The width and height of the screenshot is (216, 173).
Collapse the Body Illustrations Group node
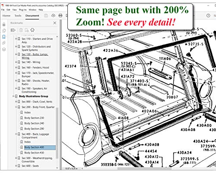point(13,96)
